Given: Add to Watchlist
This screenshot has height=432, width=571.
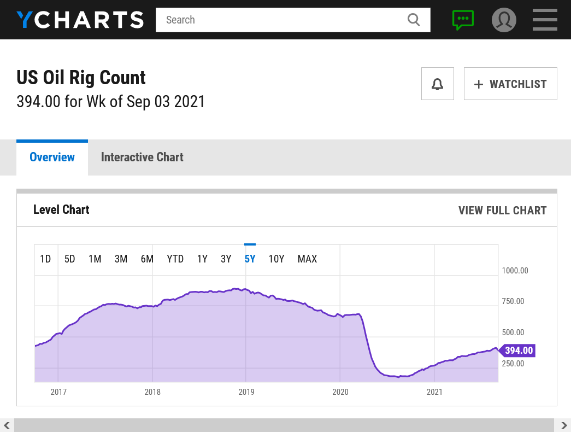Looking at the screenshot, I should click(510, 84).
